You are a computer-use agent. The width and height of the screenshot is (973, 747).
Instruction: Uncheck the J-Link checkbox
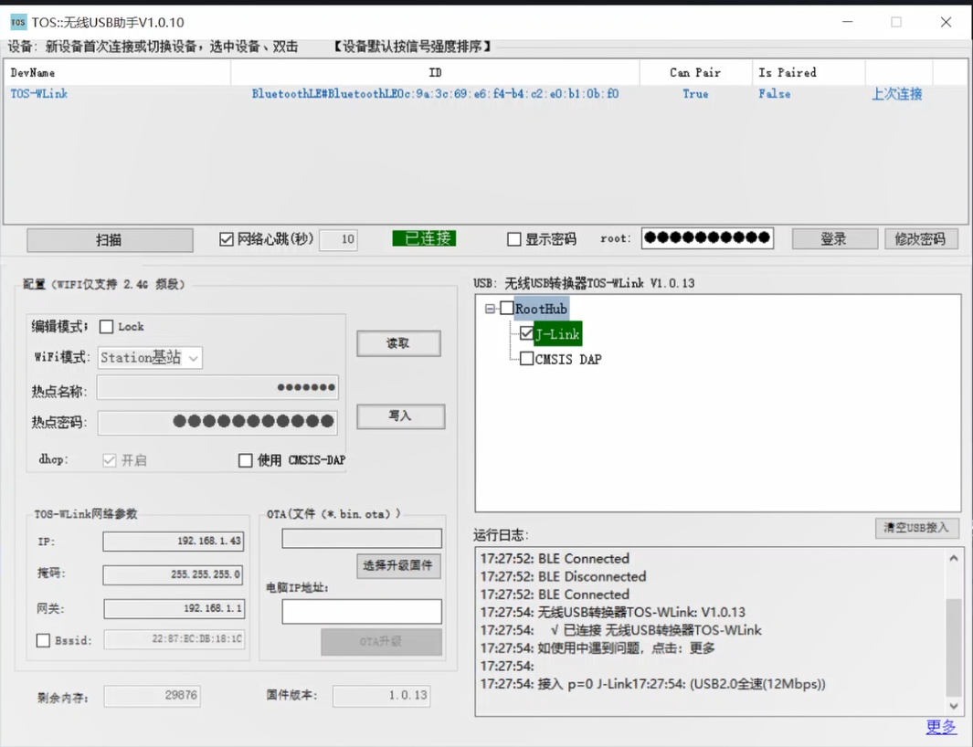[527, 334]
